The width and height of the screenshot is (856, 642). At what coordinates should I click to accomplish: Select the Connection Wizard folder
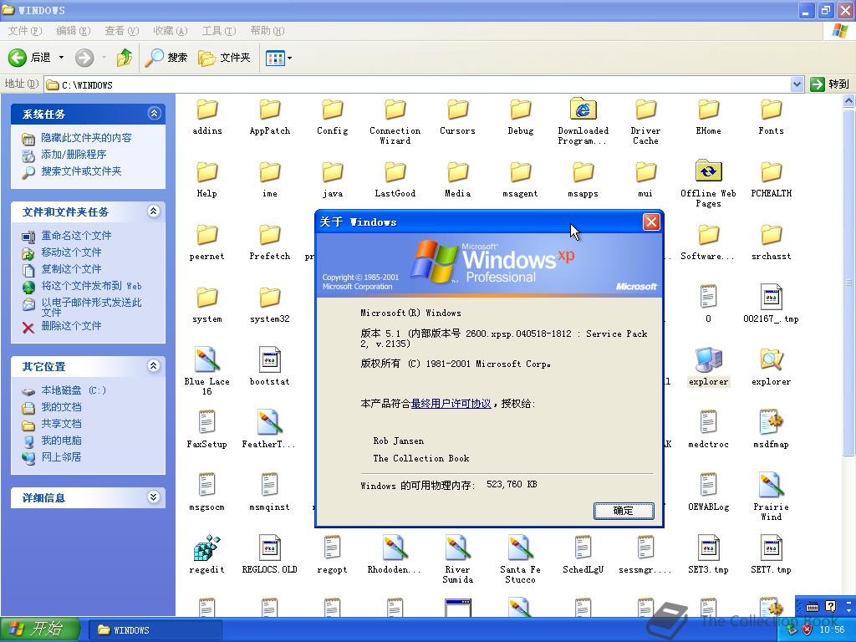pyautogui.click(x=395, y=110)
